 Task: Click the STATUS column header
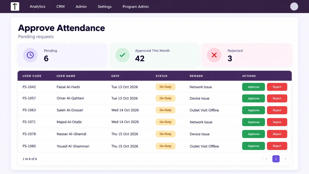pos(161,76)
